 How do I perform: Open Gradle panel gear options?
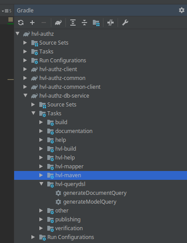[182, 10]
